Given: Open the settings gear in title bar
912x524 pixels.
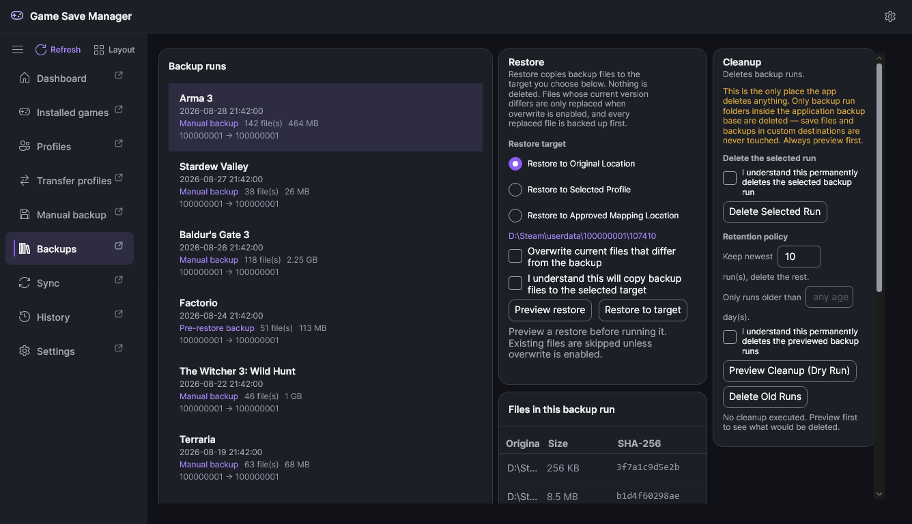Looking at the screenshot, I should [x=889, y=16].
